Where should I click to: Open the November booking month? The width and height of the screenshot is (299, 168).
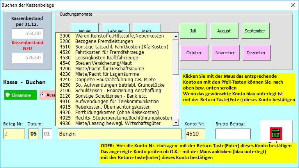[225, 53]
